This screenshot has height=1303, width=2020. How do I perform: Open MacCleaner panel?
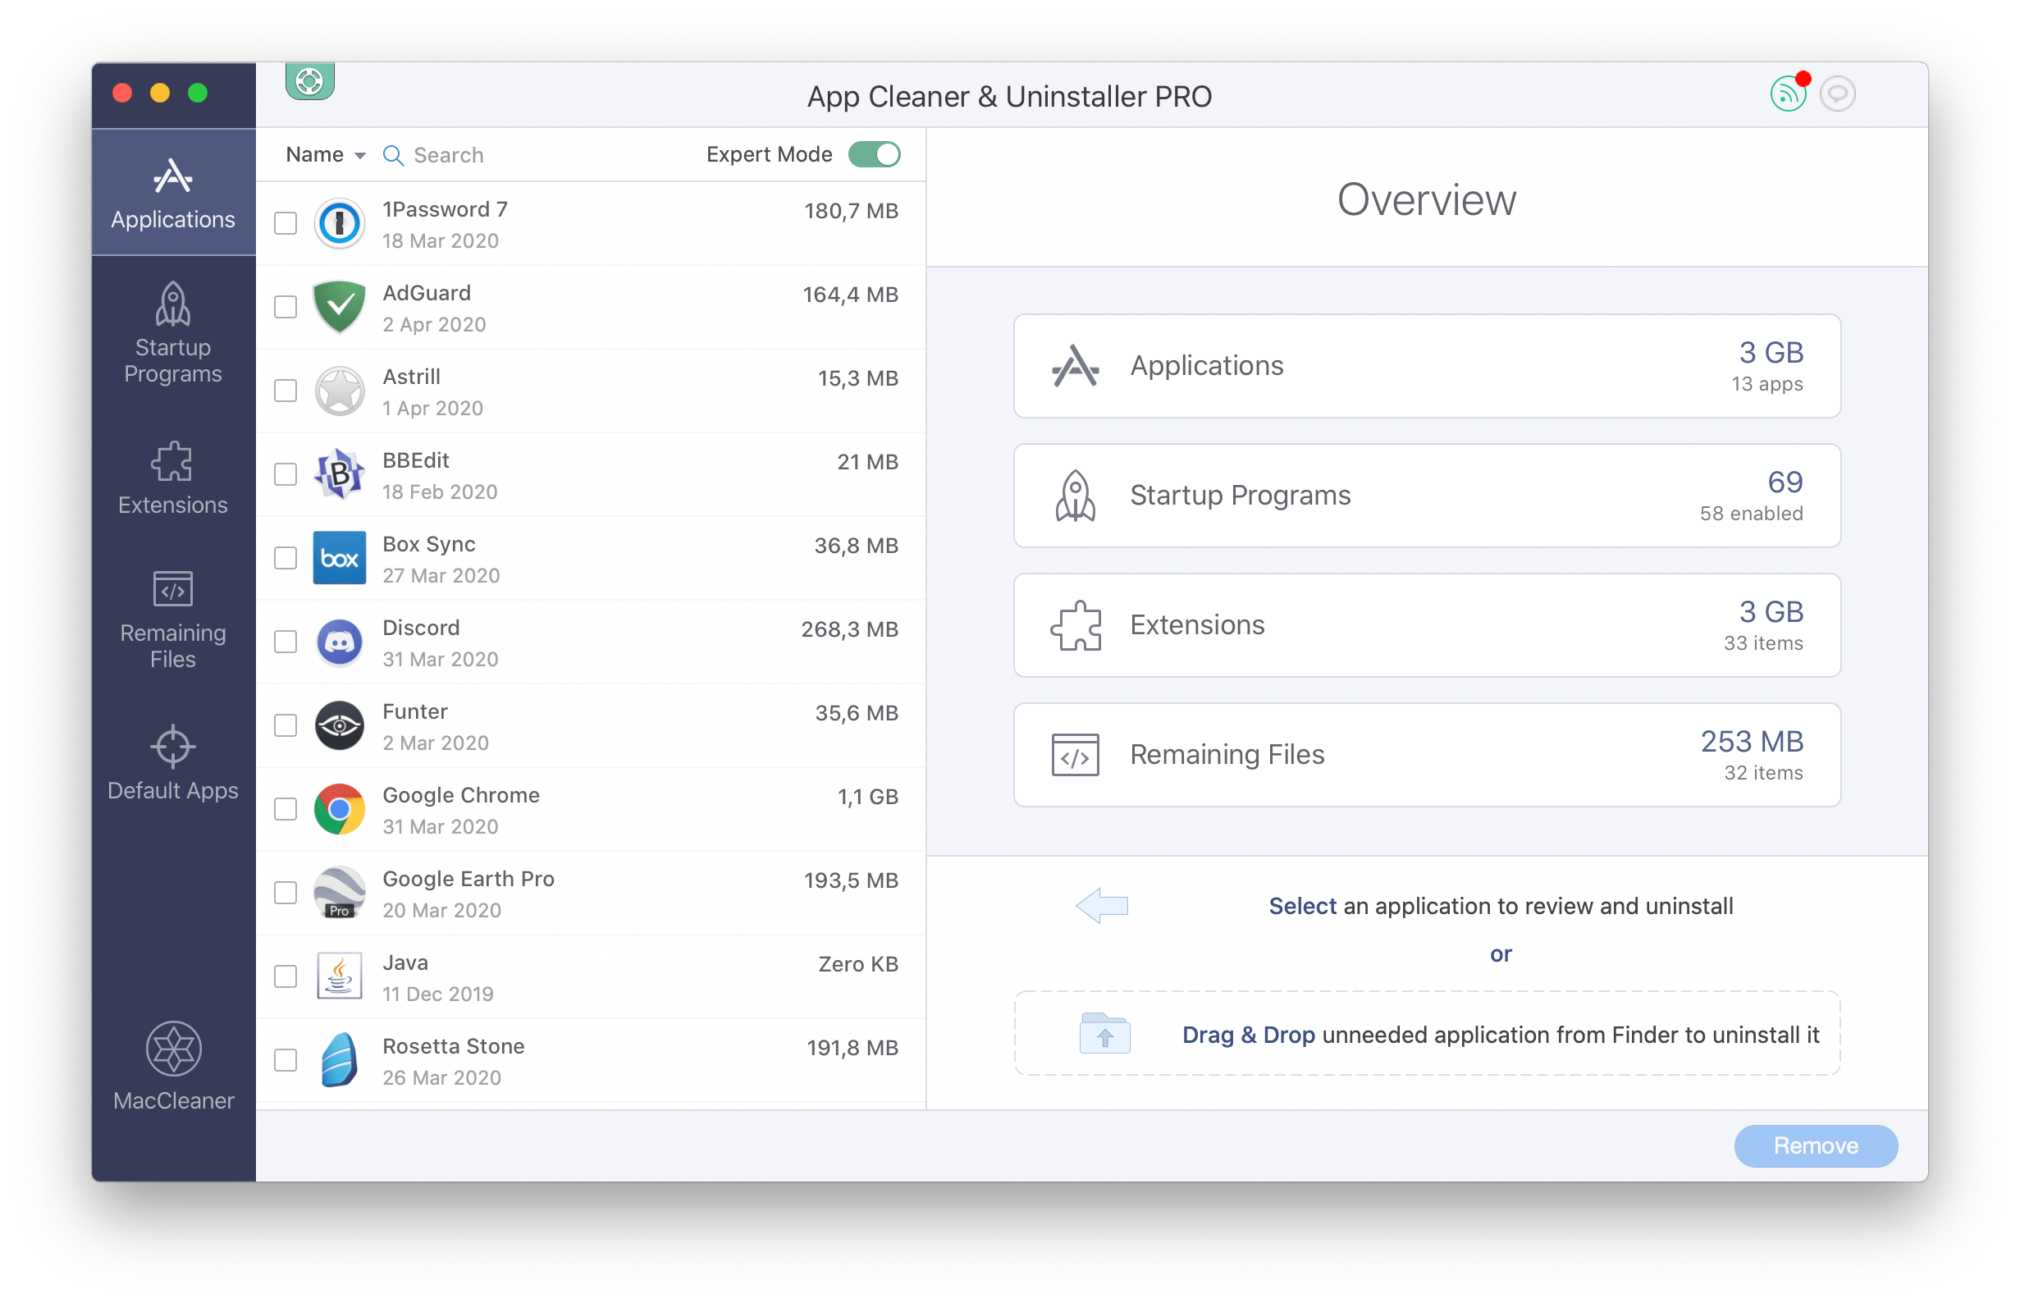pos(174,1060)
